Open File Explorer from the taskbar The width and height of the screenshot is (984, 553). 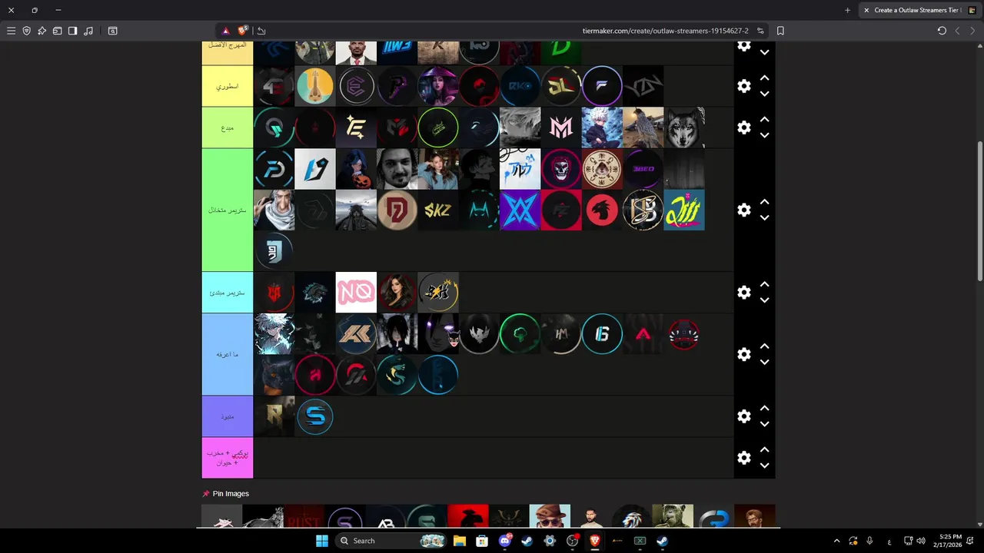460,541
